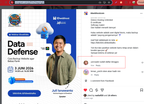Reply to leman_yoichi's comment
The width and height of the screenshot is (144, 104).
tap(96, 75)
